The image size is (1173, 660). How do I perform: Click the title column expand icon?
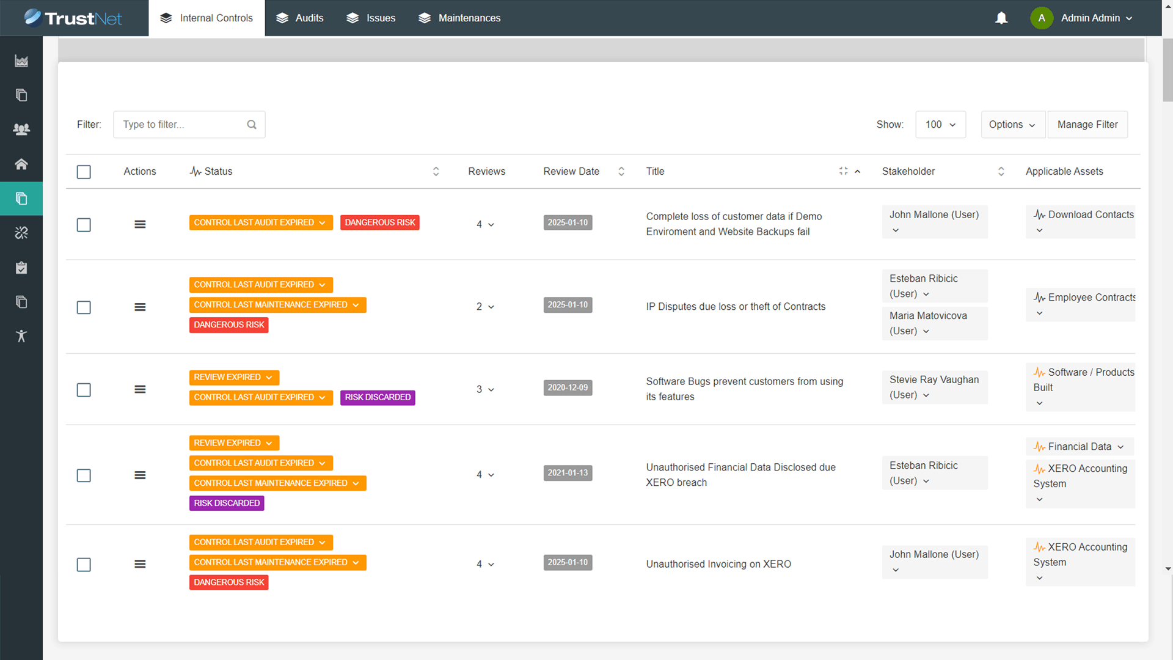coord(843,171)
